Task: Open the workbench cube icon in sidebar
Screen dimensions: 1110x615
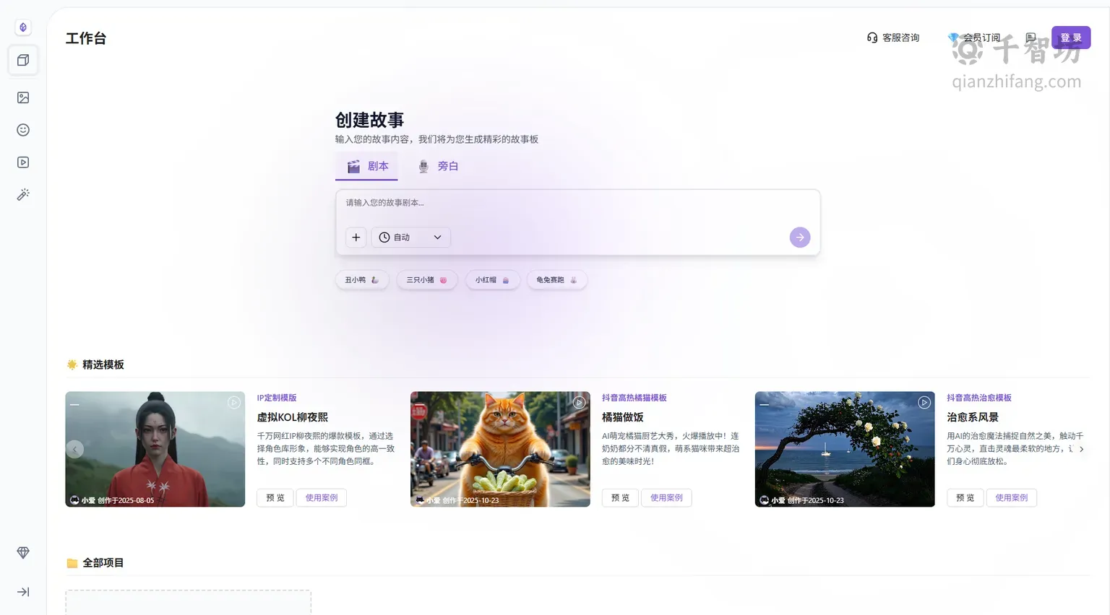Action: coord(23,60)
